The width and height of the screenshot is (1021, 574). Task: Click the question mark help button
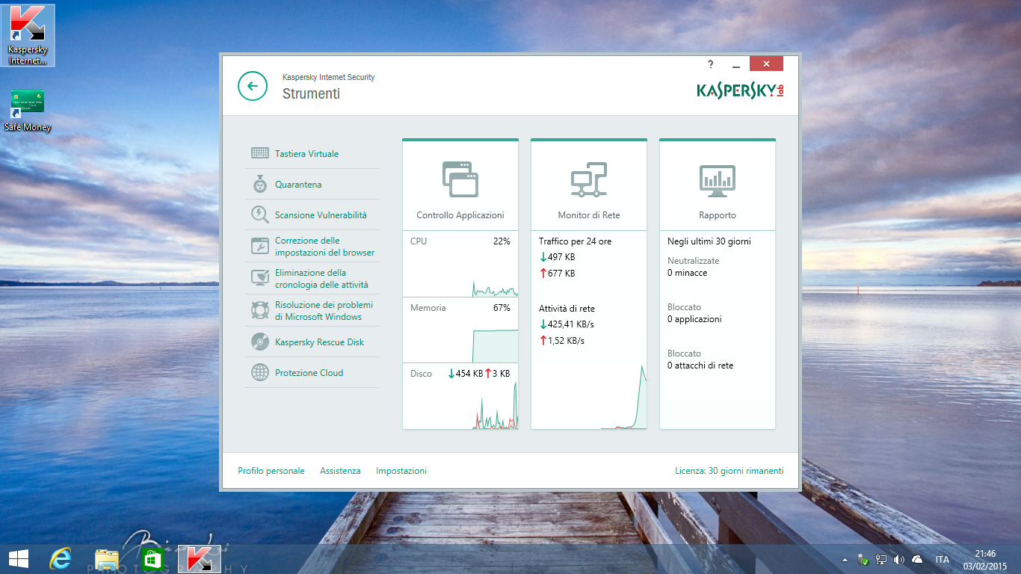(x=711, y=64)
